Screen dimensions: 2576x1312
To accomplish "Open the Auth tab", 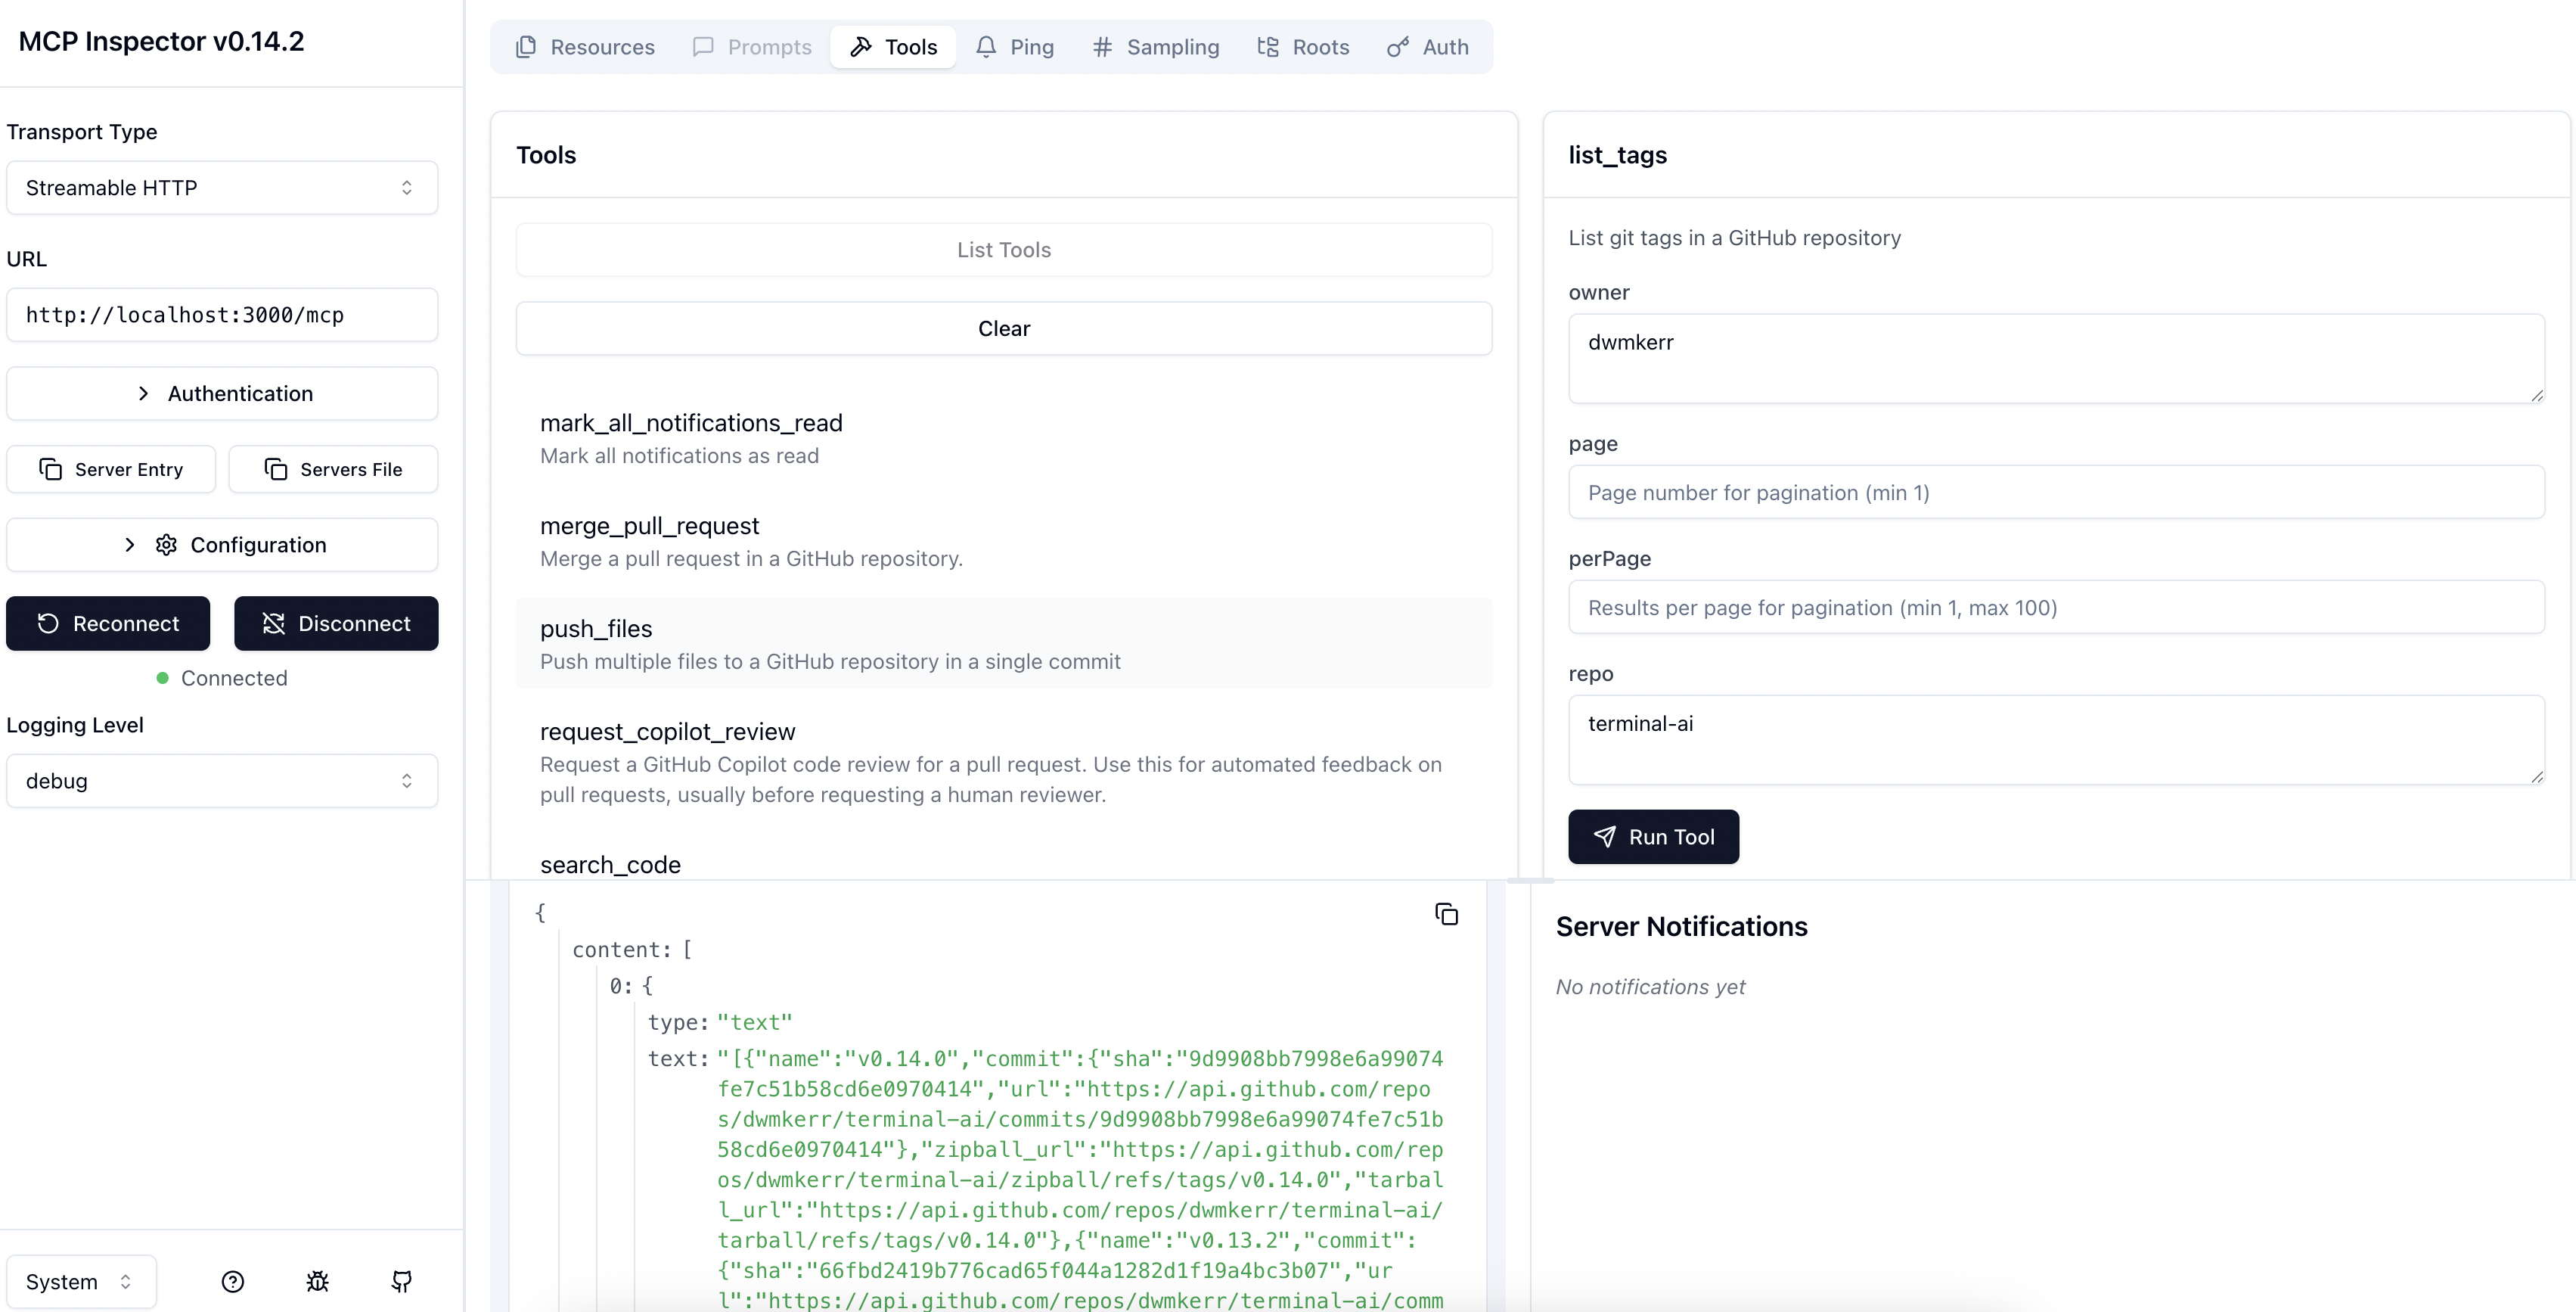I will [x=1427, y=47].
